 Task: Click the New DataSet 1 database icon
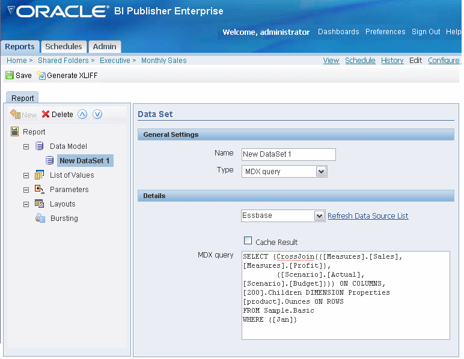coord(50,160)
